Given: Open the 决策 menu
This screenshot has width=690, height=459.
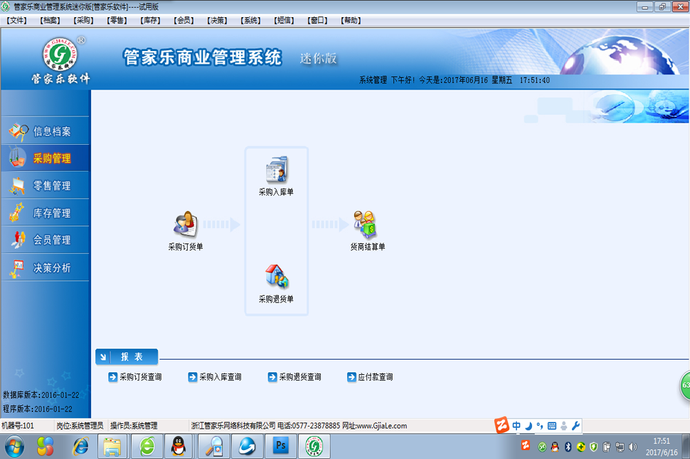Looking at the screenshot, I should (217, 20).
